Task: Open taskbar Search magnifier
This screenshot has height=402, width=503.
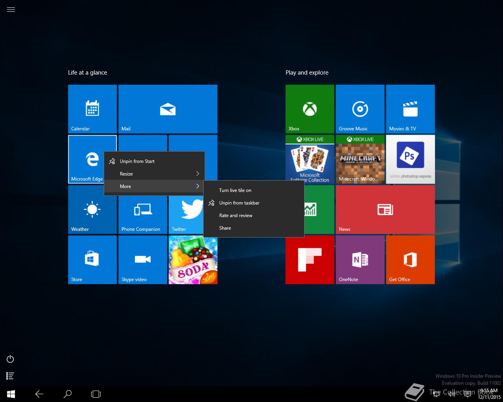Action: pyautogui.click(x=68, y=394)
